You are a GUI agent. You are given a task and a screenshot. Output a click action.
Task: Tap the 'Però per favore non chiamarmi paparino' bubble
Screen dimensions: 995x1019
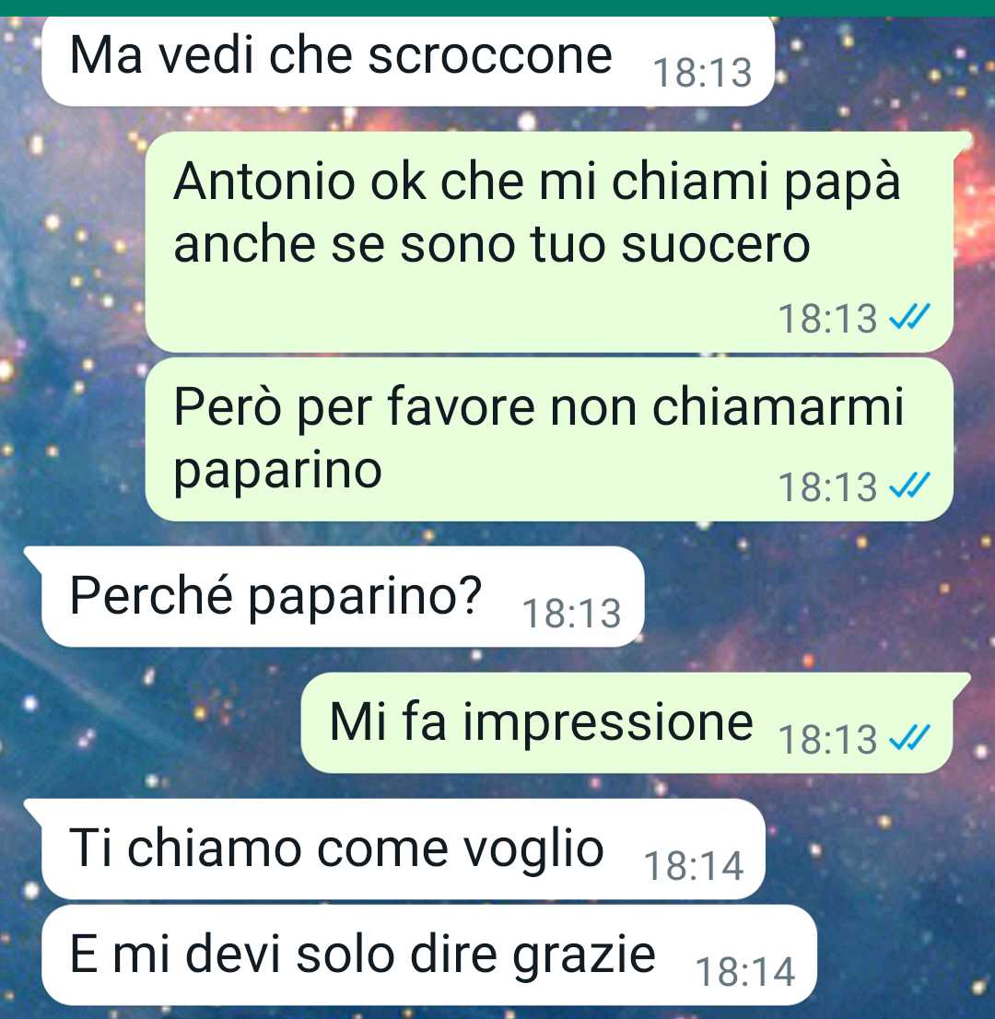(549, 440)
